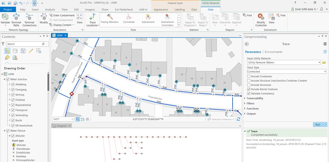Screen dimensions: 329x162
Task: Toggle Overgang layer visibility
Action: click(13, 90)
